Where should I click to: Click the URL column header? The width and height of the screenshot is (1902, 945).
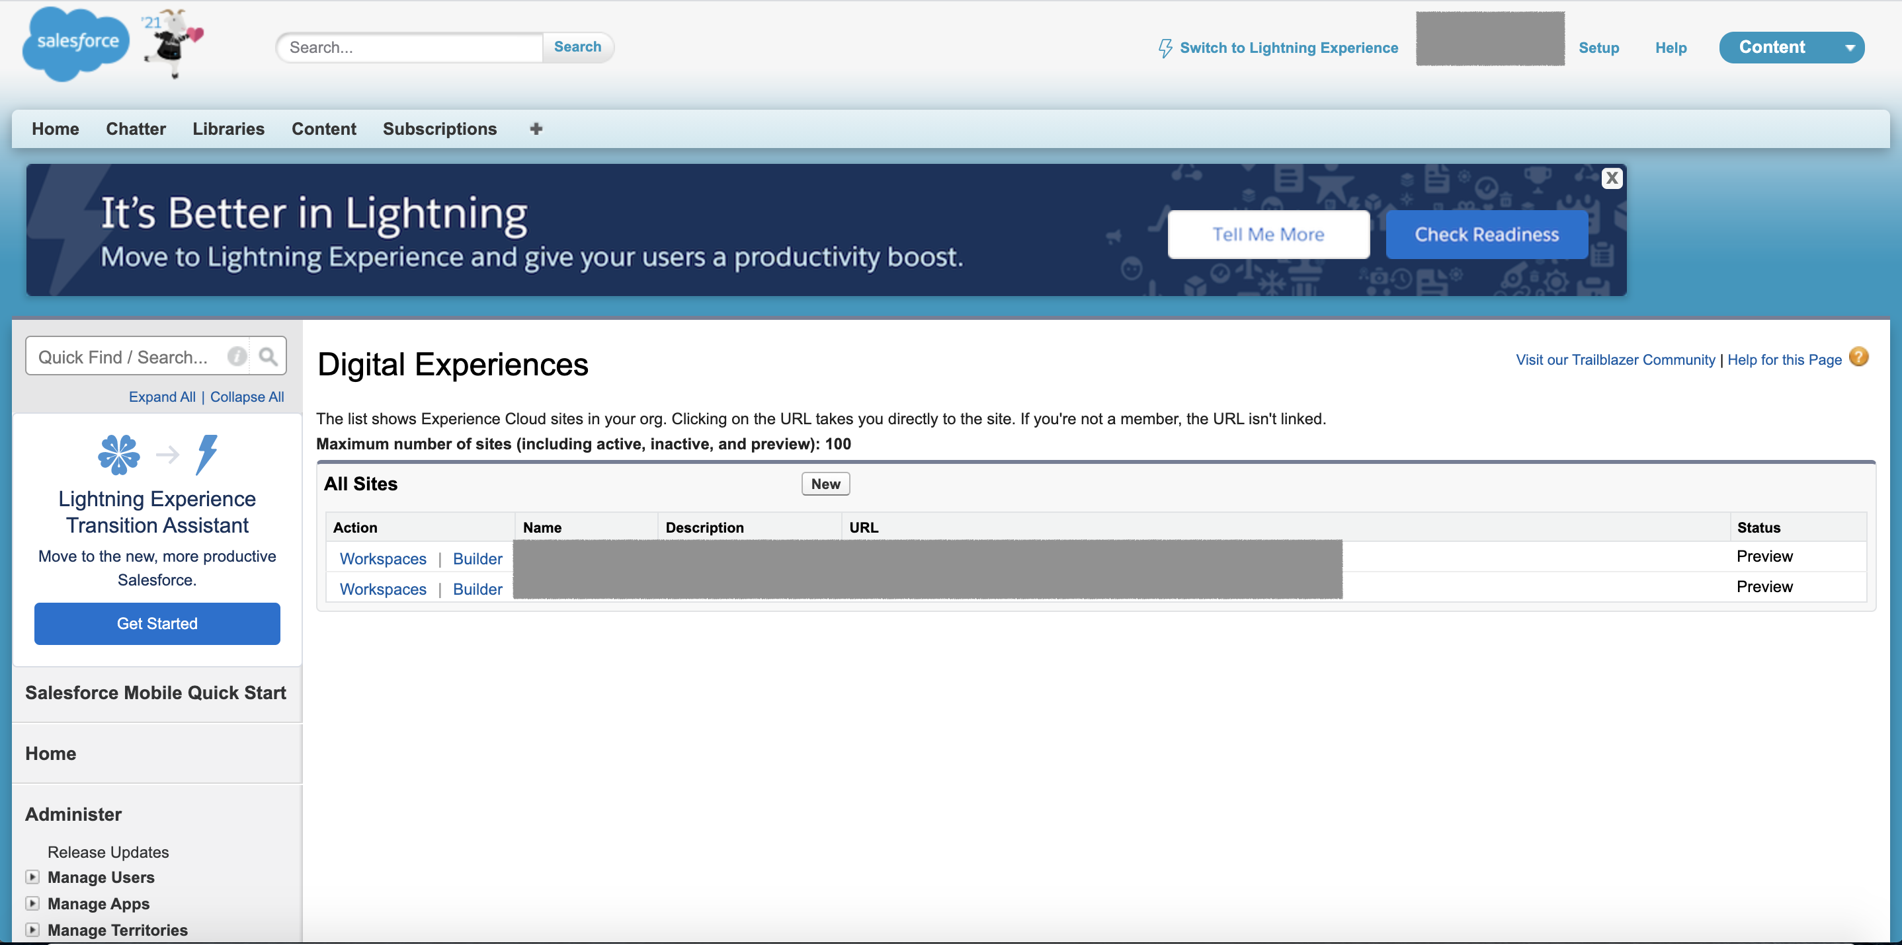(x=863, y=527)
